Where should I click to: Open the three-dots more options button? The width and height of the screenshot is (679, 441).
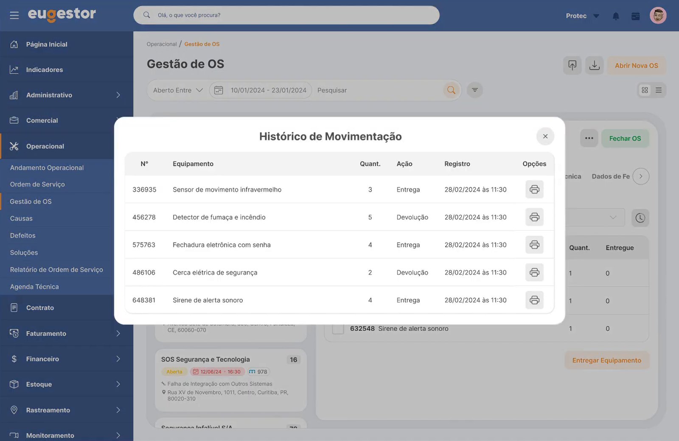(589, 138)
